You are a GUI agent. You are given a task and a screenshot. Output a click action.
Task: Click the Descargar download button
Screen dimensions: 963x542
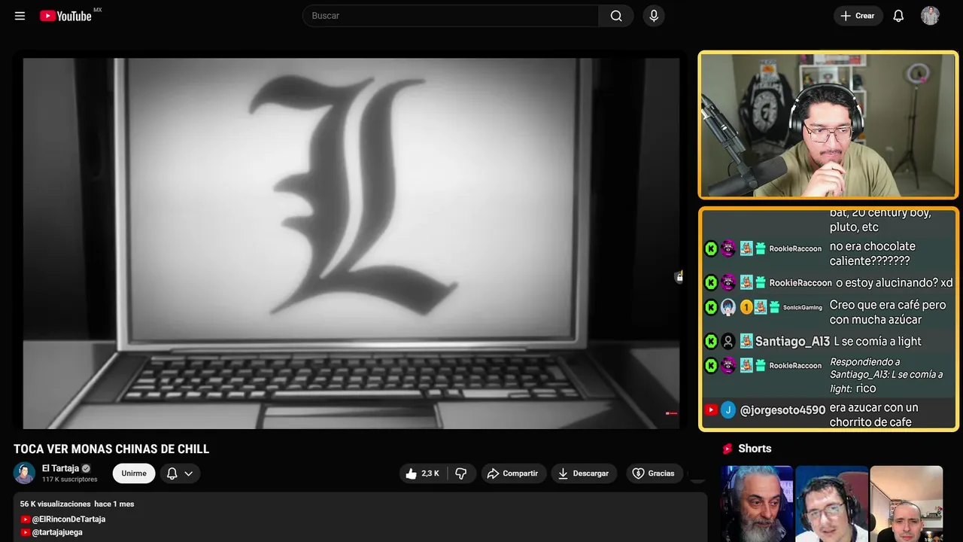[583, 473]
